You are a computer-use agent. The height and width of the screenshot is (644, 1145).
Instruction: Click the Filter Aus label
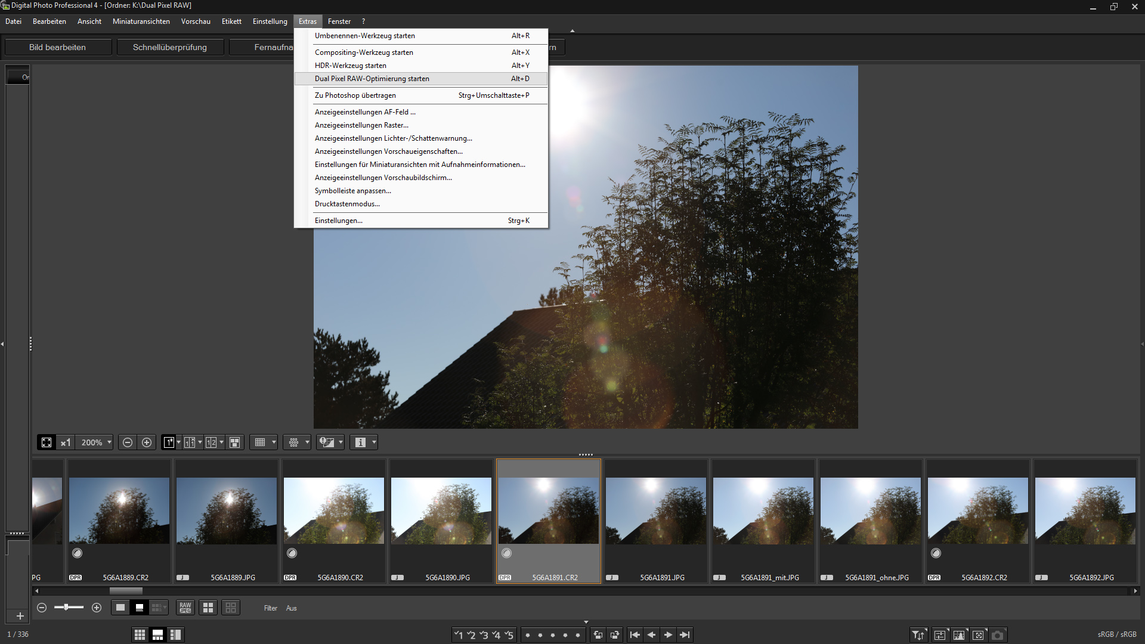pos(280,608)
